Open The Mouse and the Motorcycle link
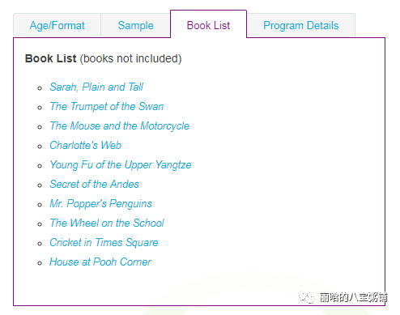This screenshot has width=400, height=315. click(x=120, y=126)
